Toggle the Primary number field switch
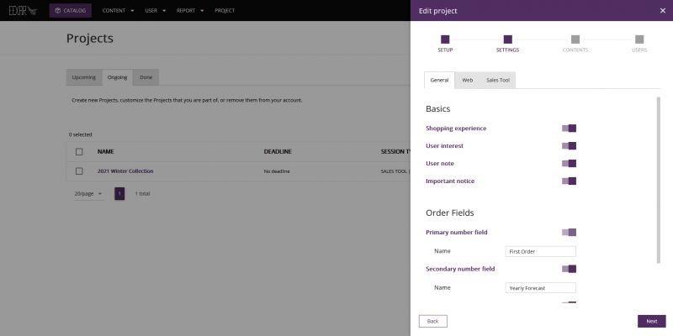Viewport: 673px width, 336px height. tap(569, 232)
